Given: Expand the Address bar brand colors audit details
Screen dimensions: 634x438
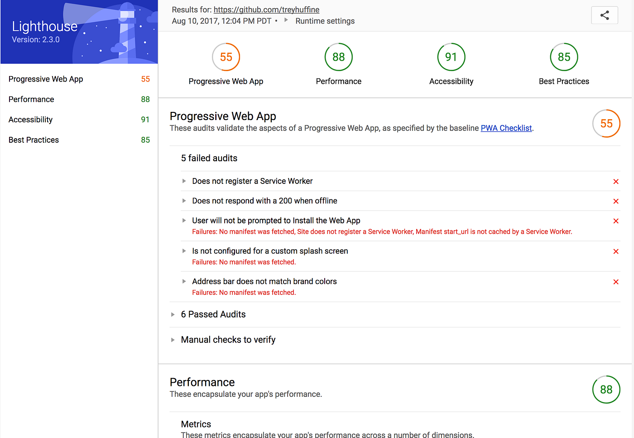Looking at the screenshot, I should pyautogui.click(x=184, y=281).
